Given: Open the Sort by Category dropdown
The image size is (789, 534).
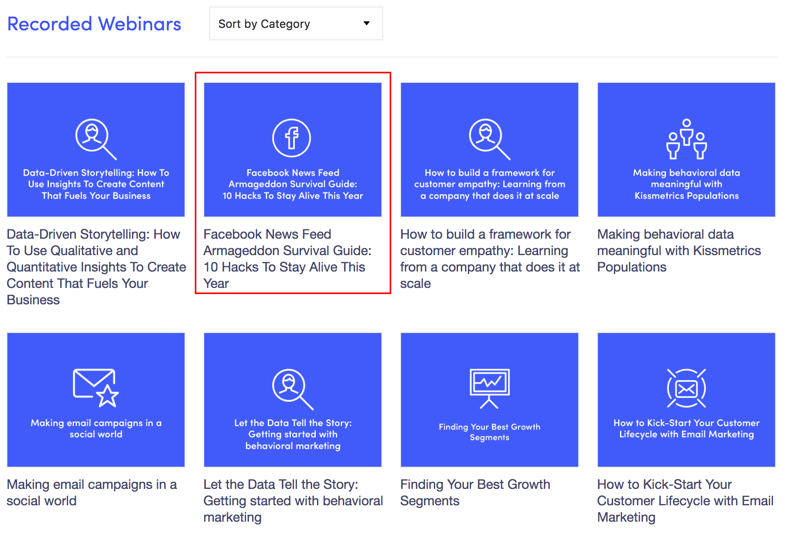Looking at the screenshot, I should [296, 23].
